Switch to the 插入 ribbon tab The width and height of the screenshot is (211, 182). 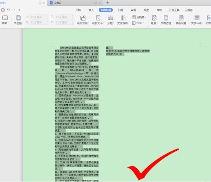(x=91, y=10)
